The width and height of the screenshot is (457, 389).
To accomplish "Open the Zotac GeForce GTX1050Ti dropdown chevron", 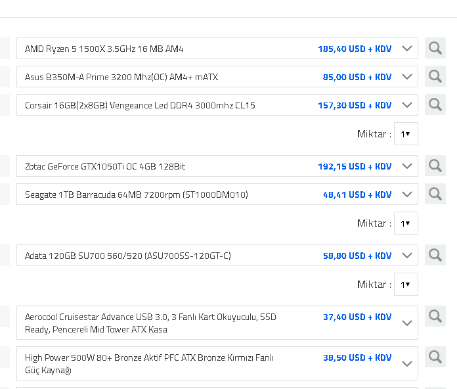I will coord(406,166).
